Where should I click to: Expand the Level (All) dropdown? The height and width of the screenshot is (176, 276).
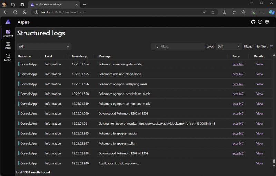point(229,46)
